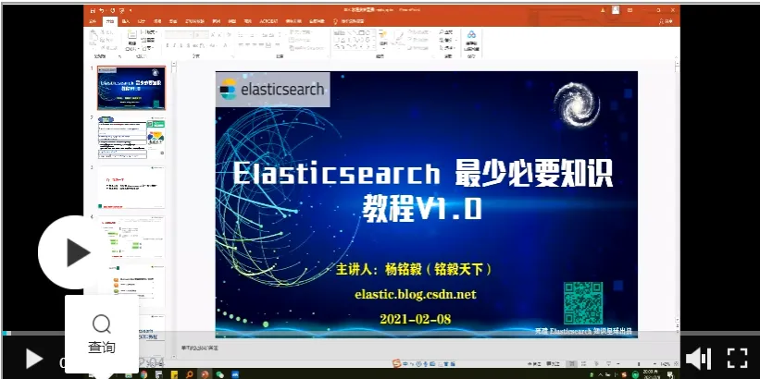Open the 文件 (File) ribbon tab
This screenshot has height=379, width=760.
[93, 21]
